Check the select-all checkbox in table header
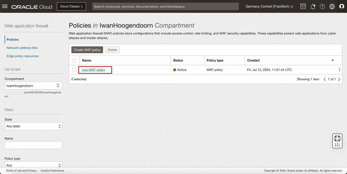Image resolution: width=347 pixels, height=174 pixels. click(x=74, y=60)
